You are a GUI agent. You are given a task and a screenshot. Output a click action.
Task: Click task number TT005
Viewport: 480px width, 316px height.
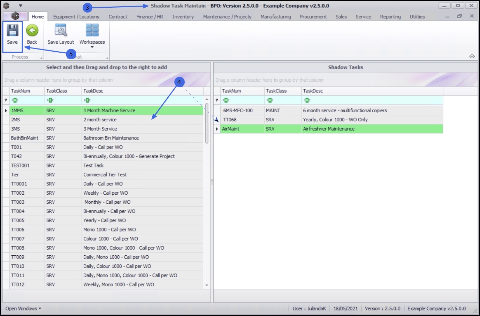click(x=18, y=220)
